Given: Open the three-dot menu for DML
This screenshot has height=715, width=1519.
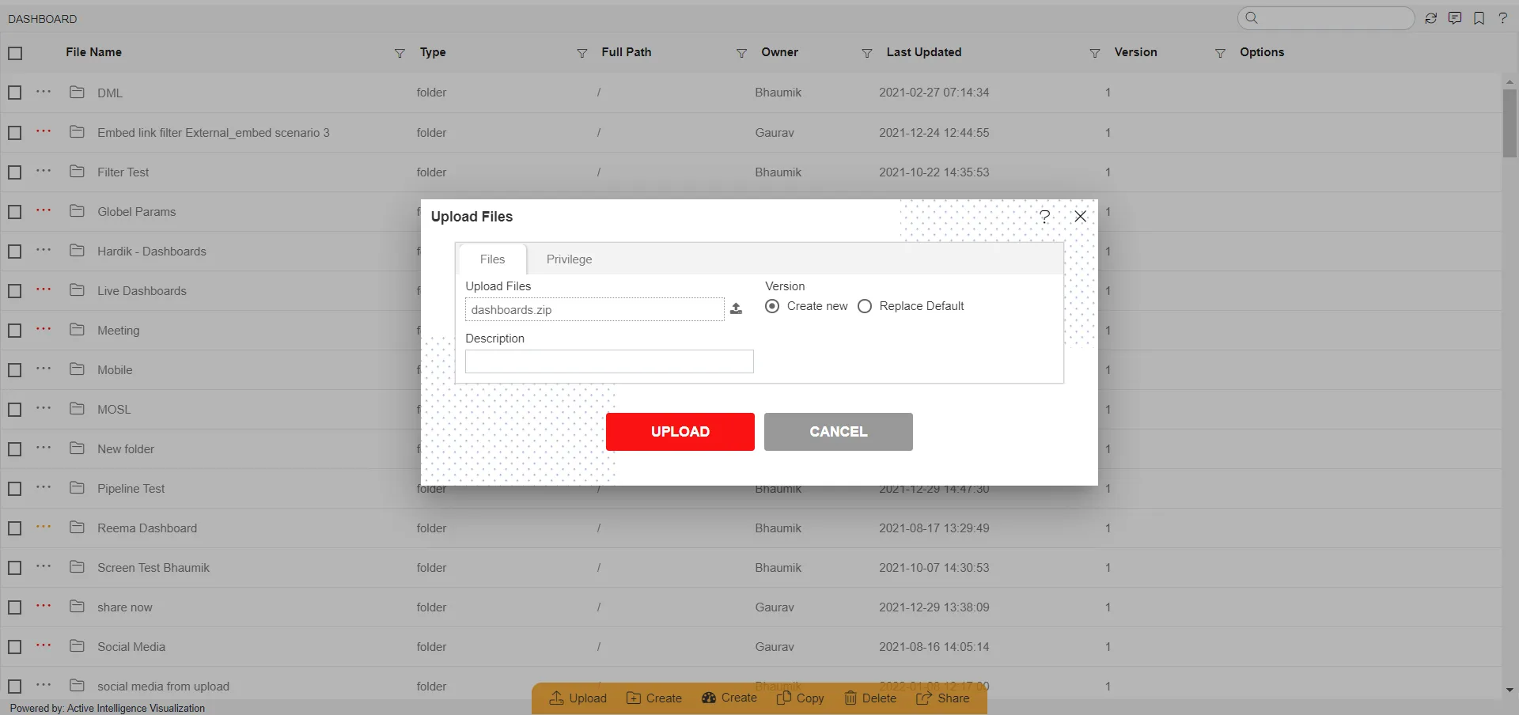Looking at the screenshot, I should [x=44, y=92].
